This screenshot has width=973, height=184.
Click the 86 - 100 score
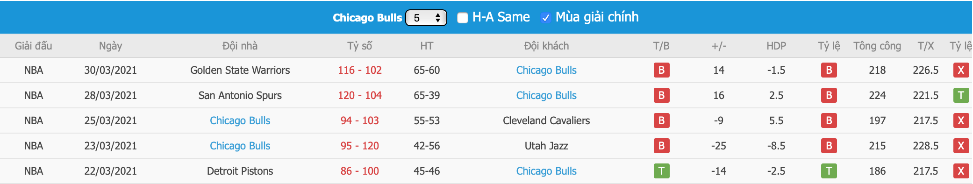[x=360, y=171]
